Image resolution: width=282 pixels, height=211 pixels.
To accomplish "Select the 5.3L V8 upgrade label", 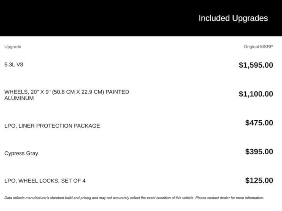I will tap(14, 65).
